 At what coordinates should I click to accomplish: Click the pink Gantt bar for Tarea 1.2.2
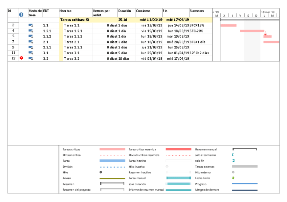(x=267, y=37)
